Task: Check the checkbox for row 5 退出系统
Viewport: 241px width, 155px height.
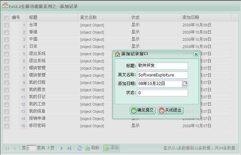Action: click(6, 54)
